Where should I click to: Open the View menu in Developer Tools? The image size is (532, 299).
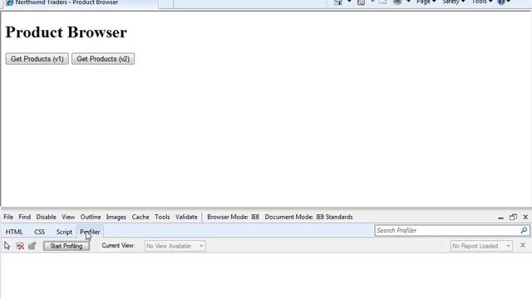pyautogui.click(x=68, y=217)
